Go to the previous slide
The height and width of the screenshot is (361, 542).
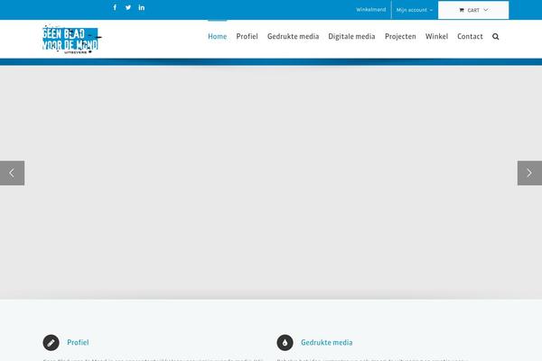coord(12,172)
